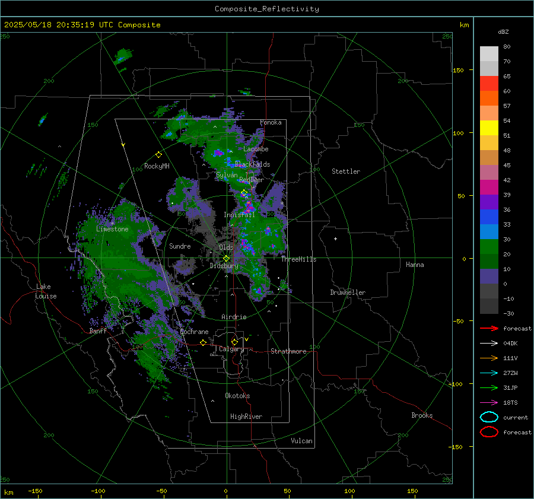Click the RedDeer city label
Image resolution: width=534 pixels, height=499 pixels.
[252, 180]
